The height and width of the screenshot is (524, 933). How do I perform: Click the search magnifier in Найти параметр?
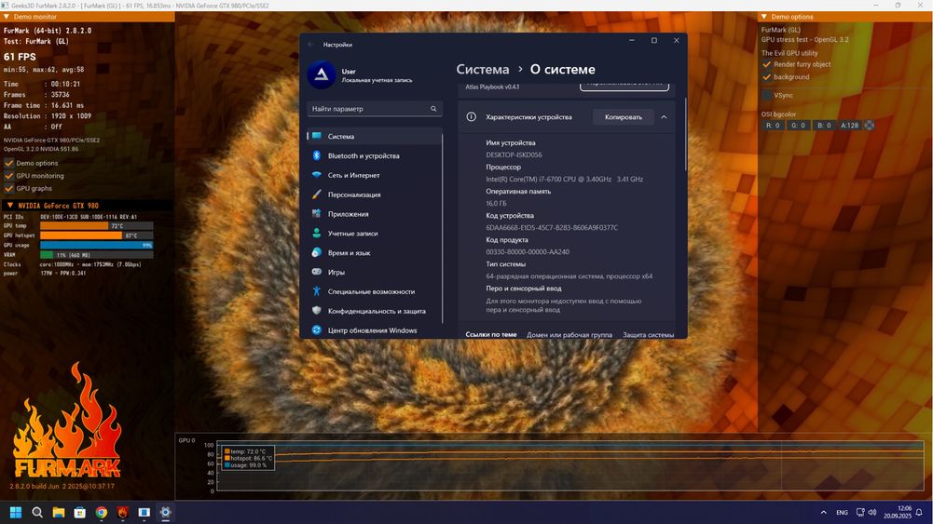coord(433,109)
